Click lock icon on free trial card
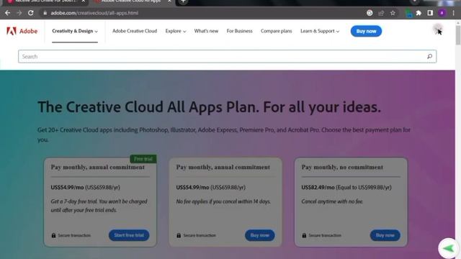This screenshot has width=461, height=259. [x=53, y=235]
